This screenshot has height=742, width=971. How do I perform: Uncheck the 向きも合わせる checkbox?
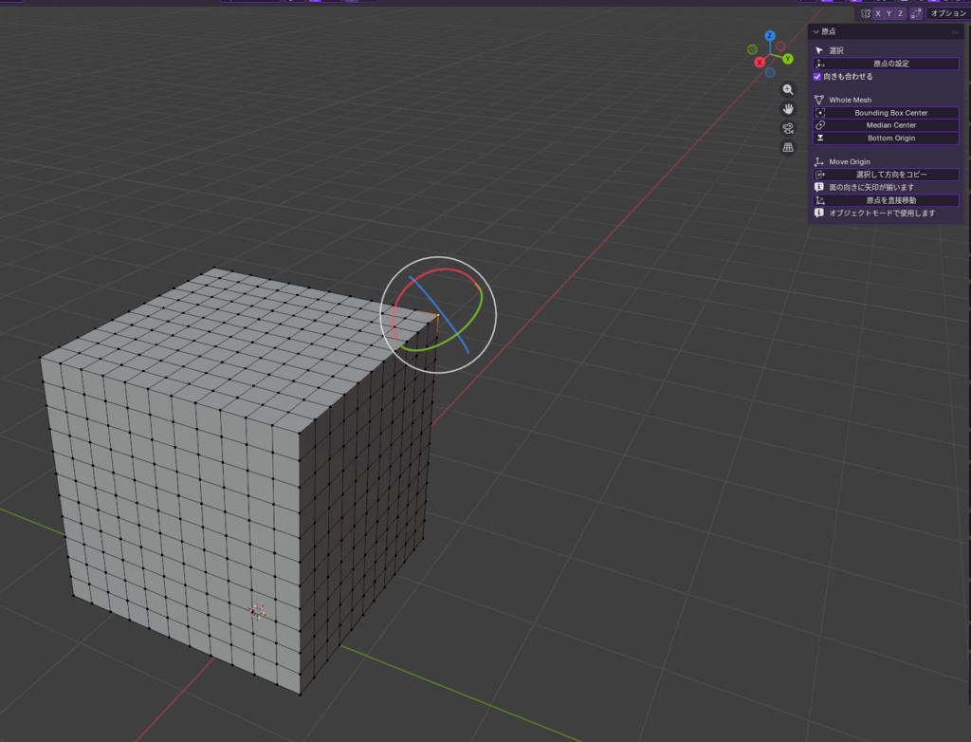(816, 76)
